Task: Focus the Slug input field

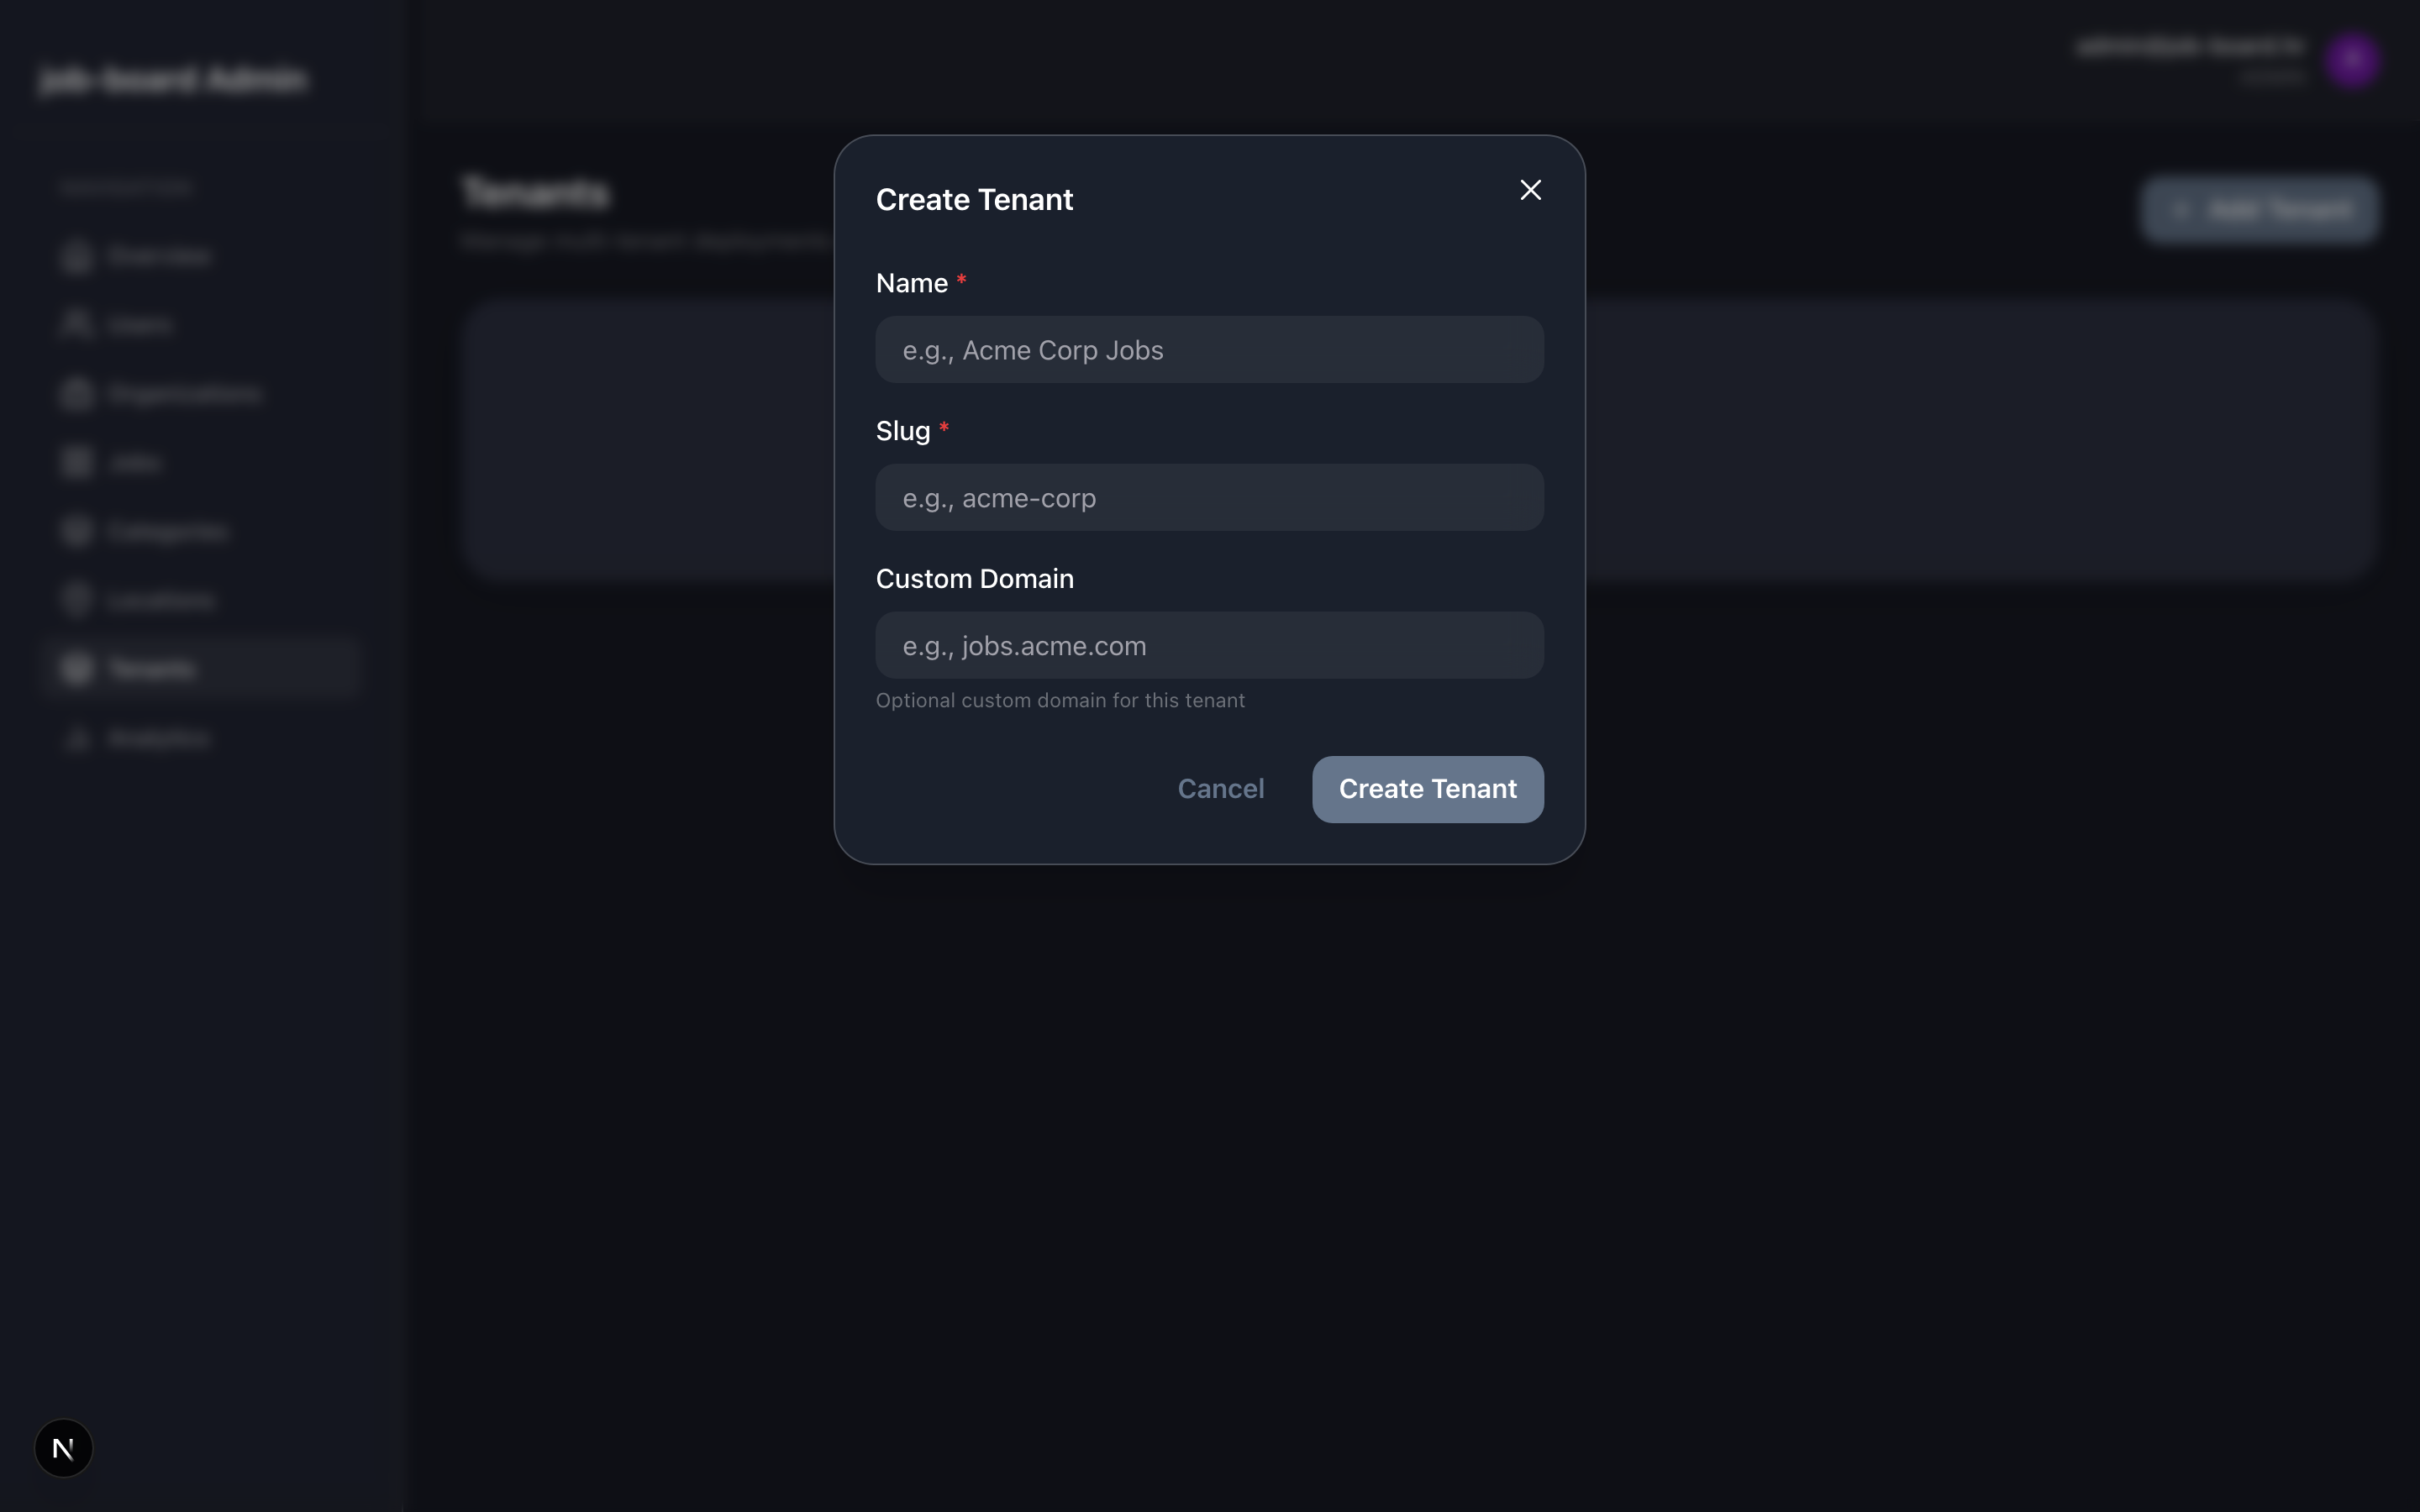Action: pos(1209,497)
